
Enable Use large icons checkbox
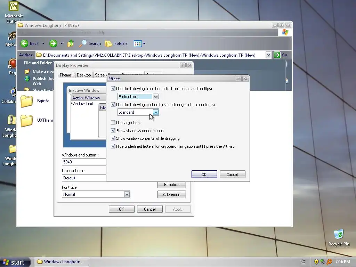[x=113, y=123]
